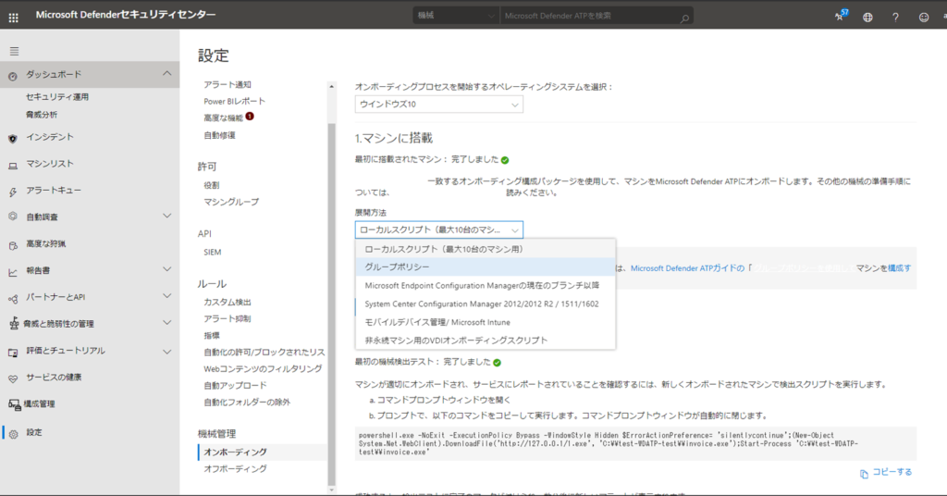Click the powershell.exe command text box

coord(635,443)
